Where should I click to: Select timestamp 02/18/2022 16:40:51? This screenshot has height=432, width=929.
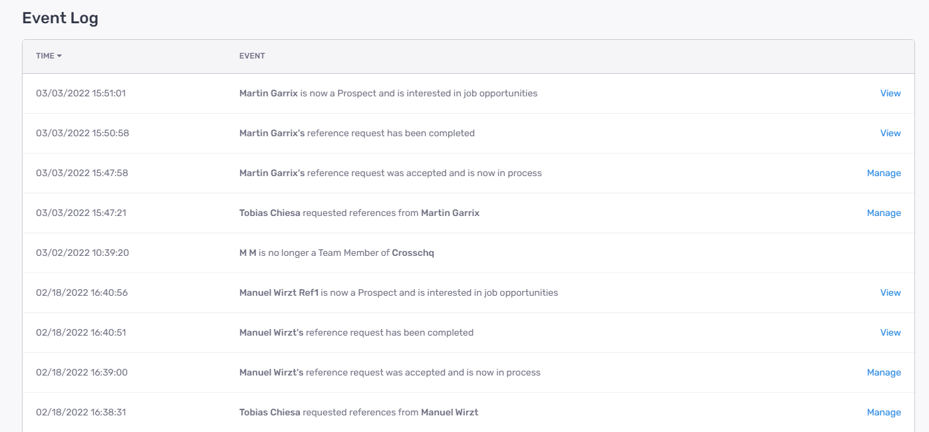(80, 332)
